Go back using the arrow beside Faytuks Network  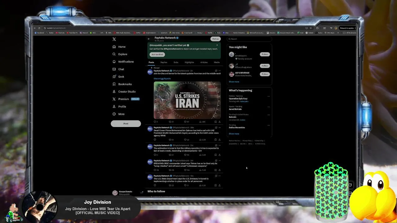click(149, 39)
